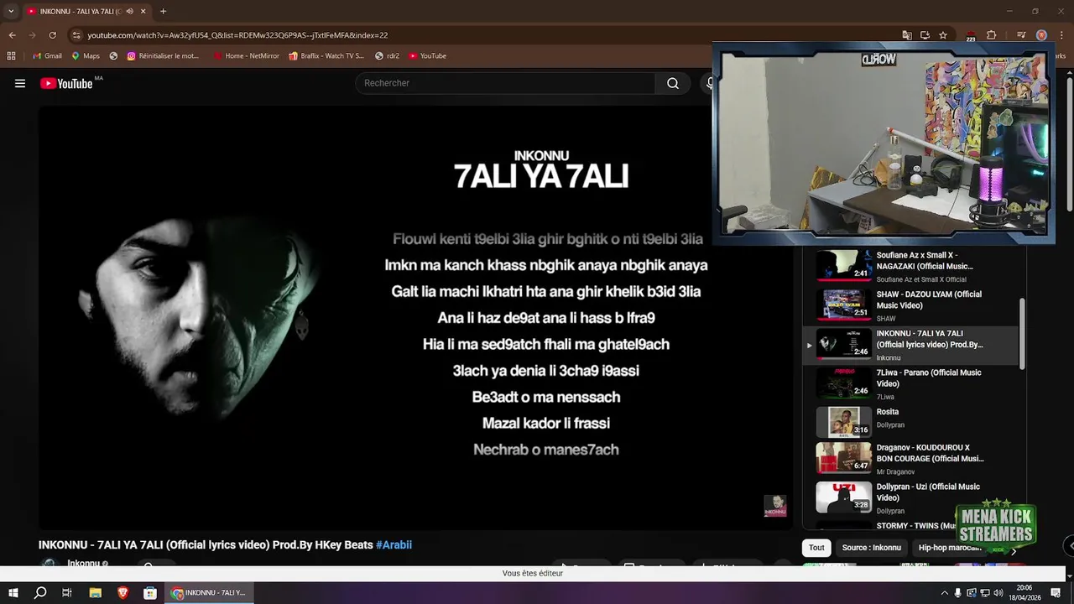Select the Tout filter chip

(816, 548)
